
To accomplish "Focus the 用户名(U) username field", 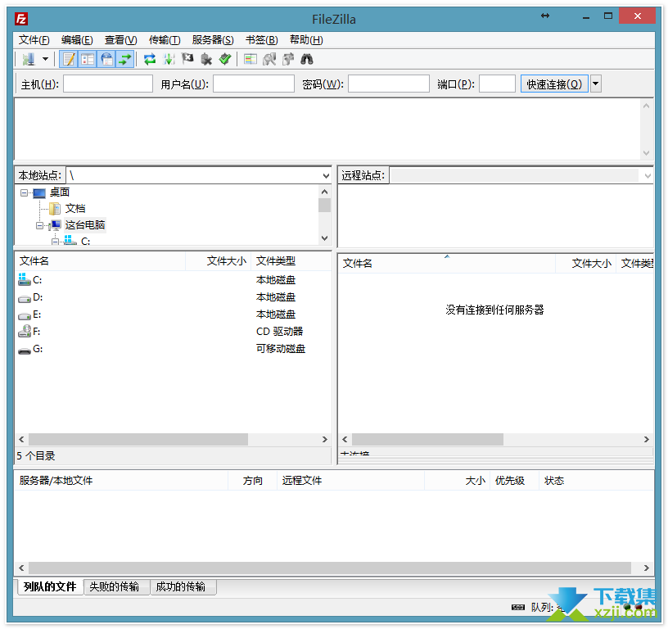I will pos(254,84).
